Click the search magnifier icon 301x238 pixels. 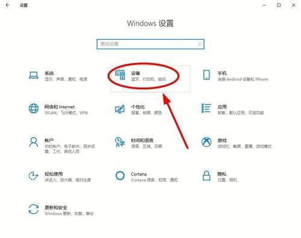199,44
